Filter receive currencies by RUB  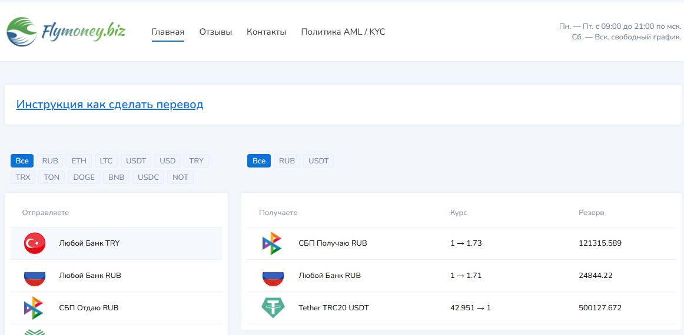[x=287, y=161]
